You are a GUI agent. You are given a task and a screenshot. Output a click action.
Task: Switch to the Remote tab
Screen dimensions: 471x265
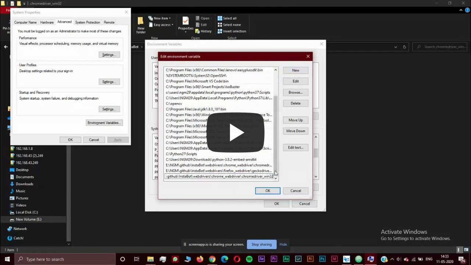pos(109,22)
